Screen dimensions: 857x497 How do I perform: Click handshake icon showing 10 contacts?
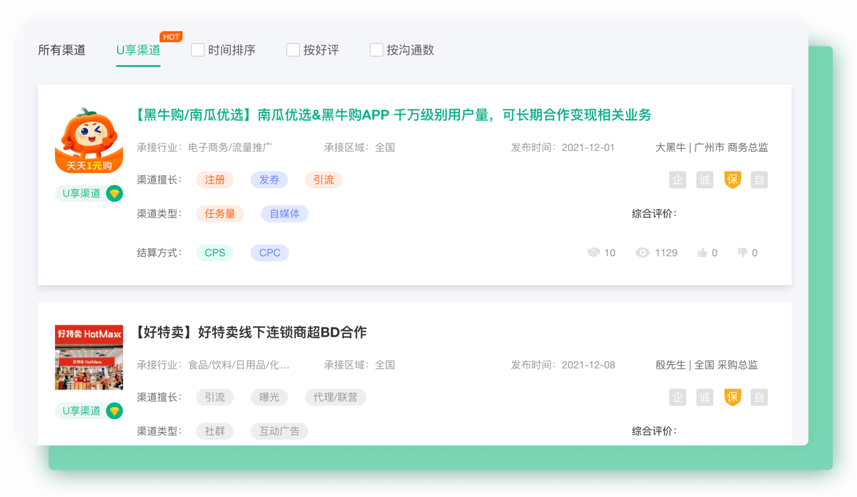pyautogui.click(x=594, y=253)
